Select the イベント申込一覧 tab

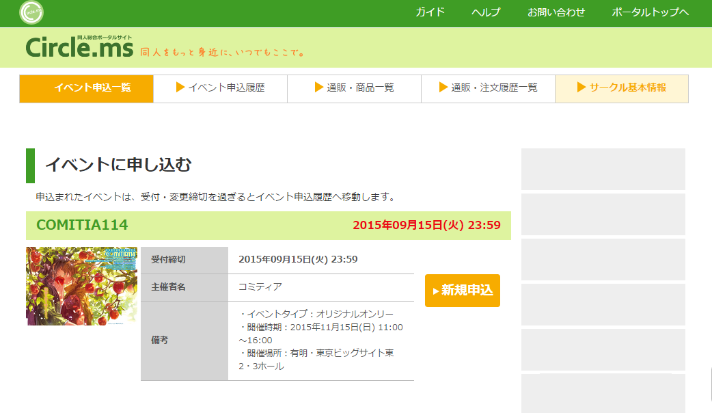click(86, 89)
